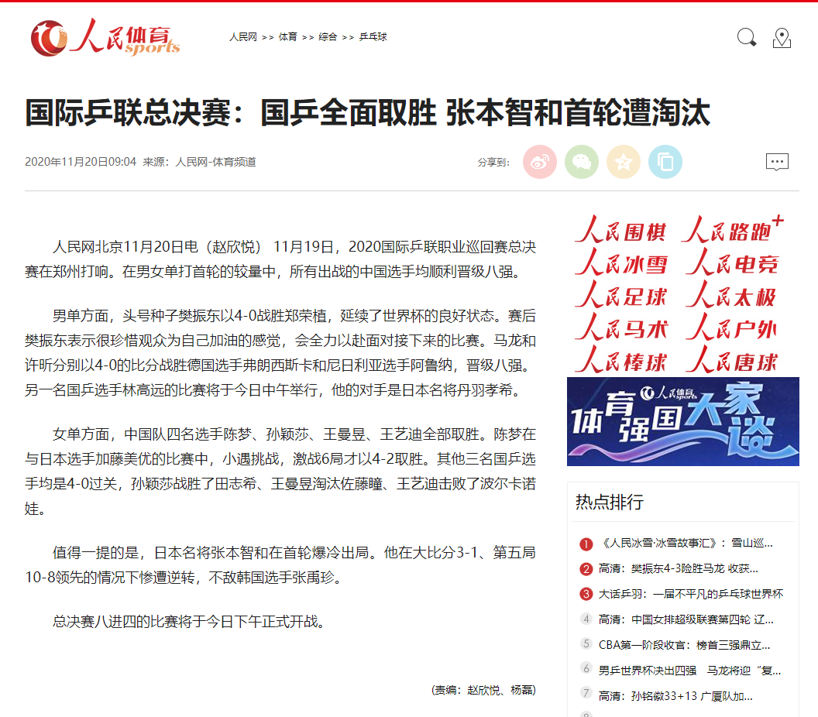Click source 人民网-体育频道
The height and width of the screenshot is (717, 818).
(x=215, y=162)
